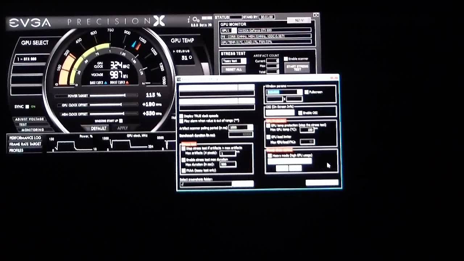
Task: Click the Max GPU temp field
Action: (307, 130)
